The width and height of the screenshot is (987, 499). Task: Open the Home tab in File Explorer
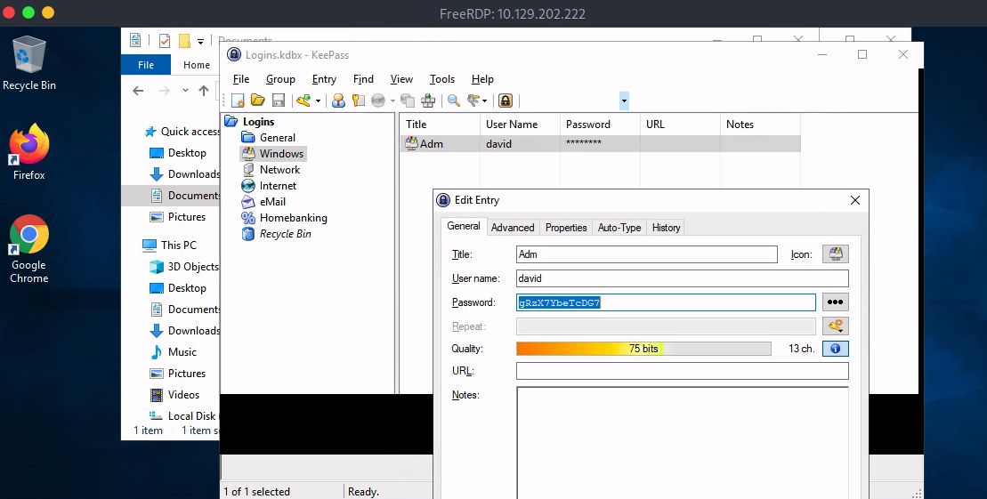click(x=197, y=65)
